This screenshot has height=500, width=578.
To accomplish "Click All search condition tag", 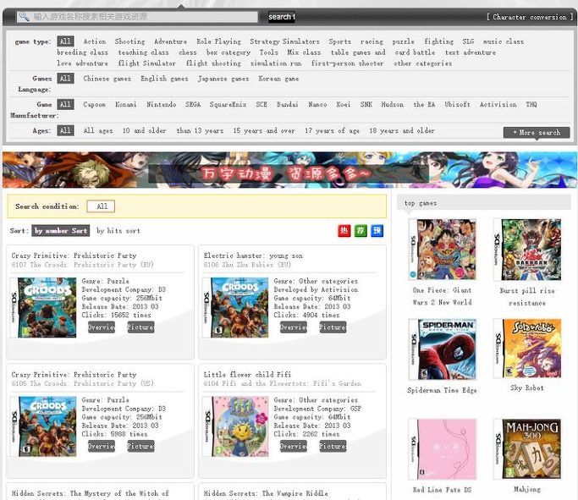I will tap(101, 206).
